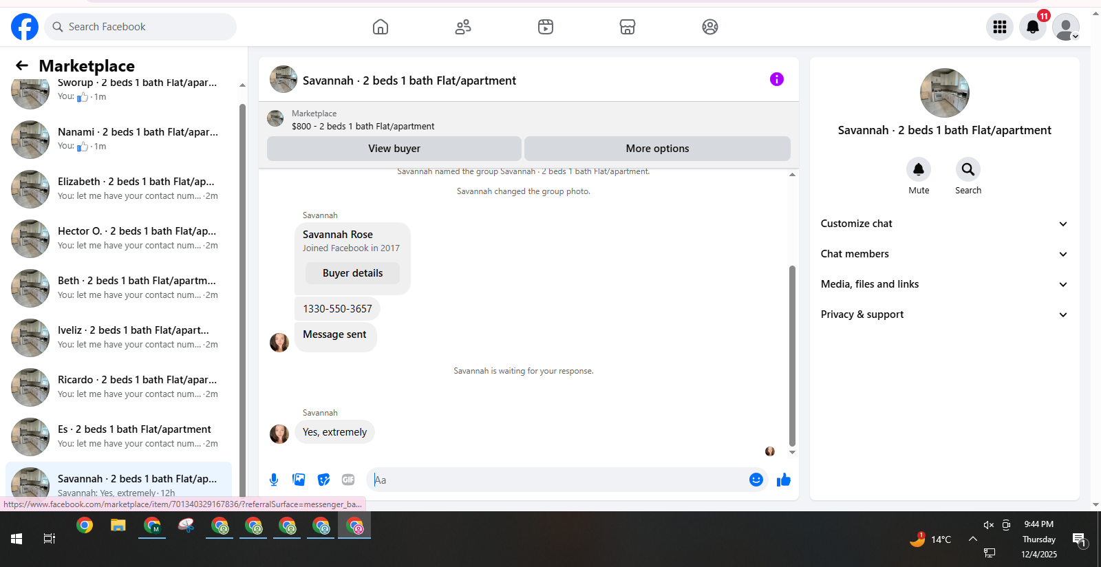Open the Groups icon in top navigation
1101x567 pixels.
(x=710, y=27)
